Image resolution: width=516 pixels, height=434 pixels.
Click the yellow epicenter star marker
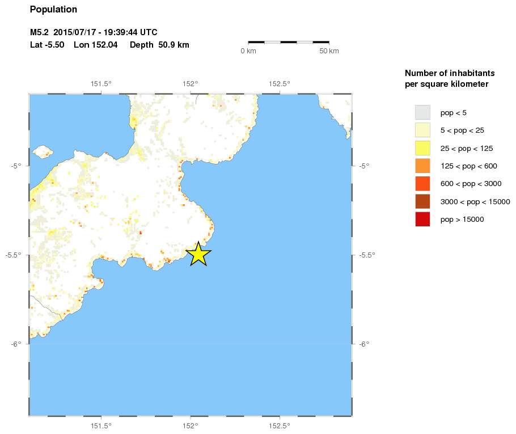tap(198, 254)
